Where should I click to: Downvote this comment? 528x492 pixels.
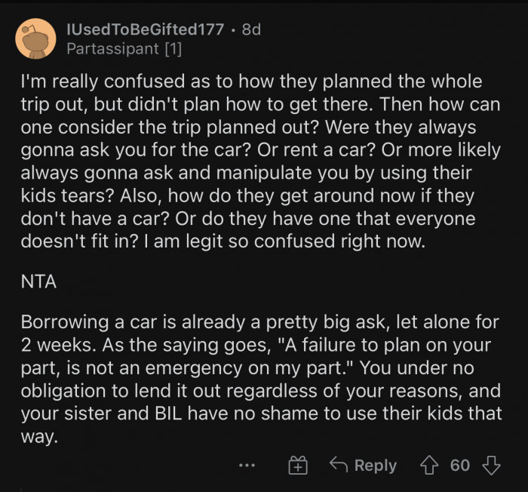[491, 465]
